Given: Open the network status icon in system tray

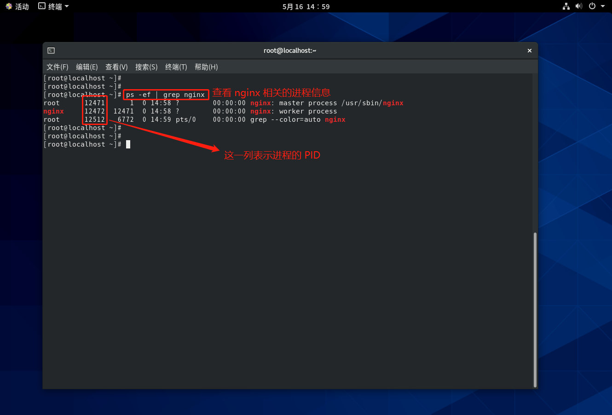Looking at the screenshot, I should tap(566, 6).
